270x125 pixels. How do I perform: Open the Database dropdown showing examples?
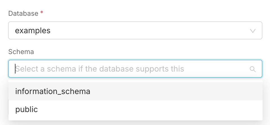[x=135, y=30]
